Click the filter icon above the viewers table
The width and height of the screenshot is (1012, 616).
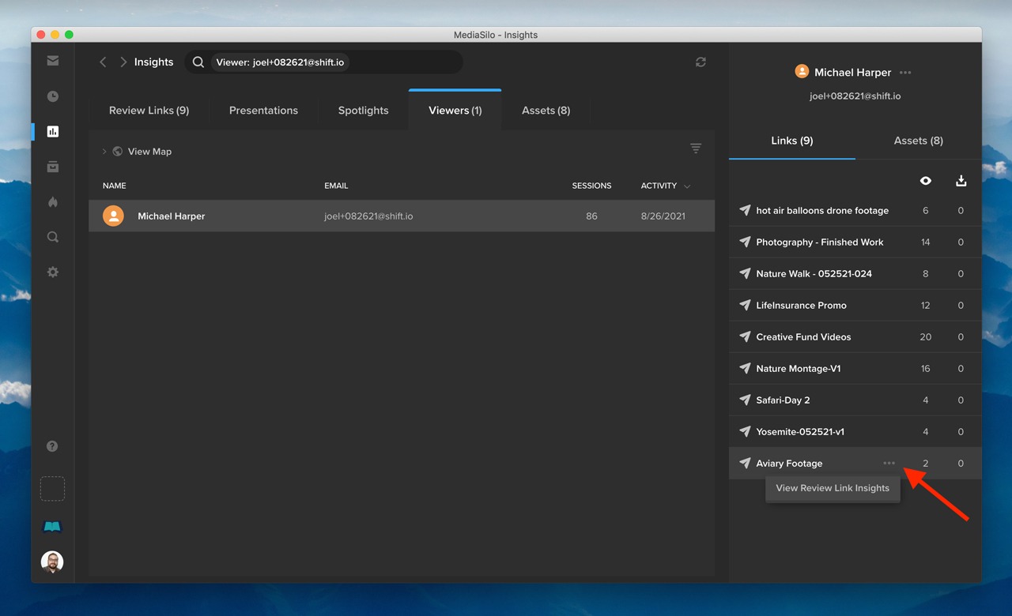click(x=695, y=148)
